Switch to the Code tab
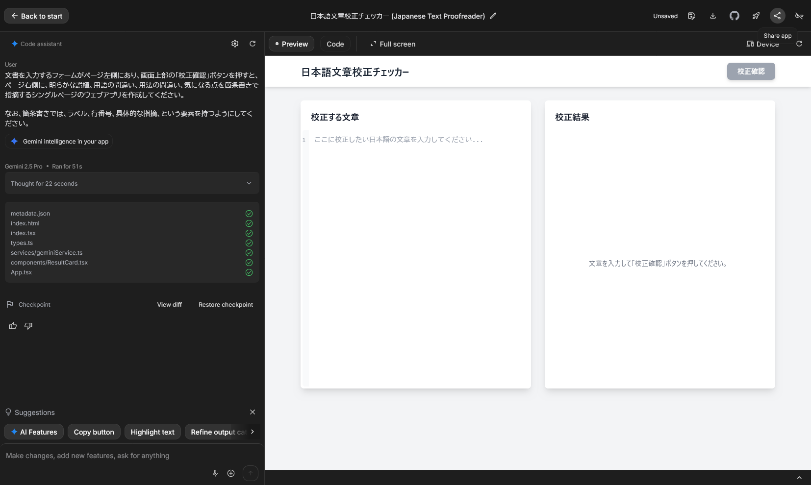The image size is (811, 485). click(335, 44)
